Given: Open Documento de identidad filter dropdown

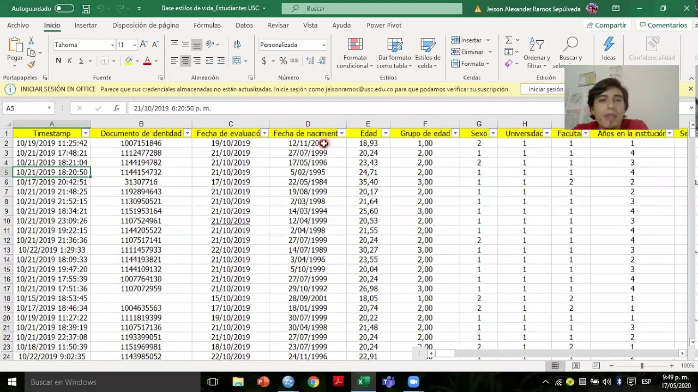Looking at the screenshot, I should pyautogui.click(x=187, y=133).
